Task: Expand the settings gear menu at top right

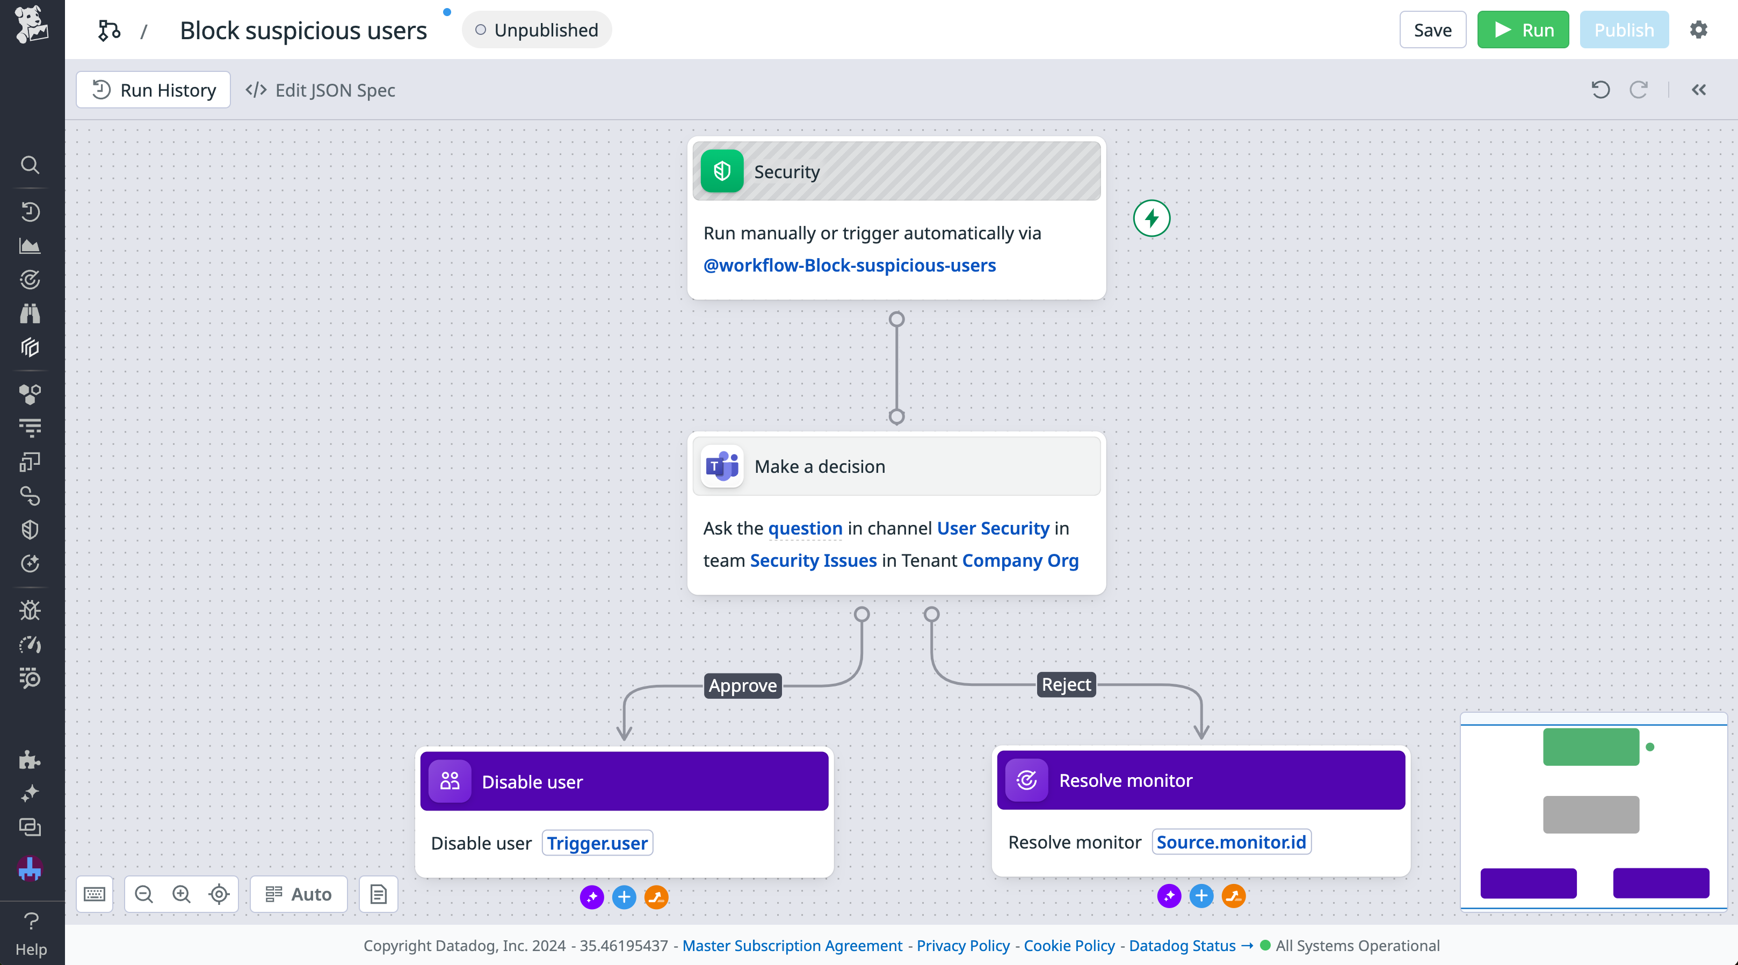Action: 1699,29
